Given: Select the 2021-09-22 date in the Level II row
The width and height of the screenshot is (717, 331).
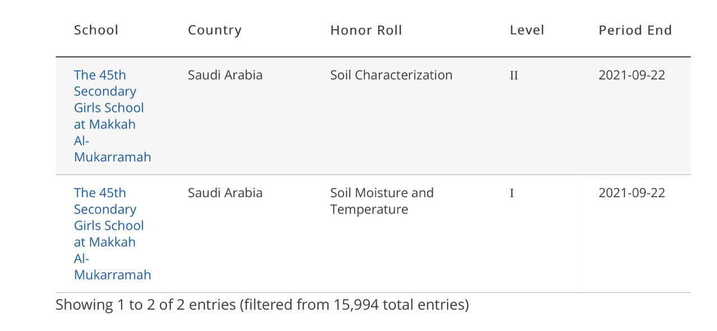Looking at the screenshot, I should point(631,75).
